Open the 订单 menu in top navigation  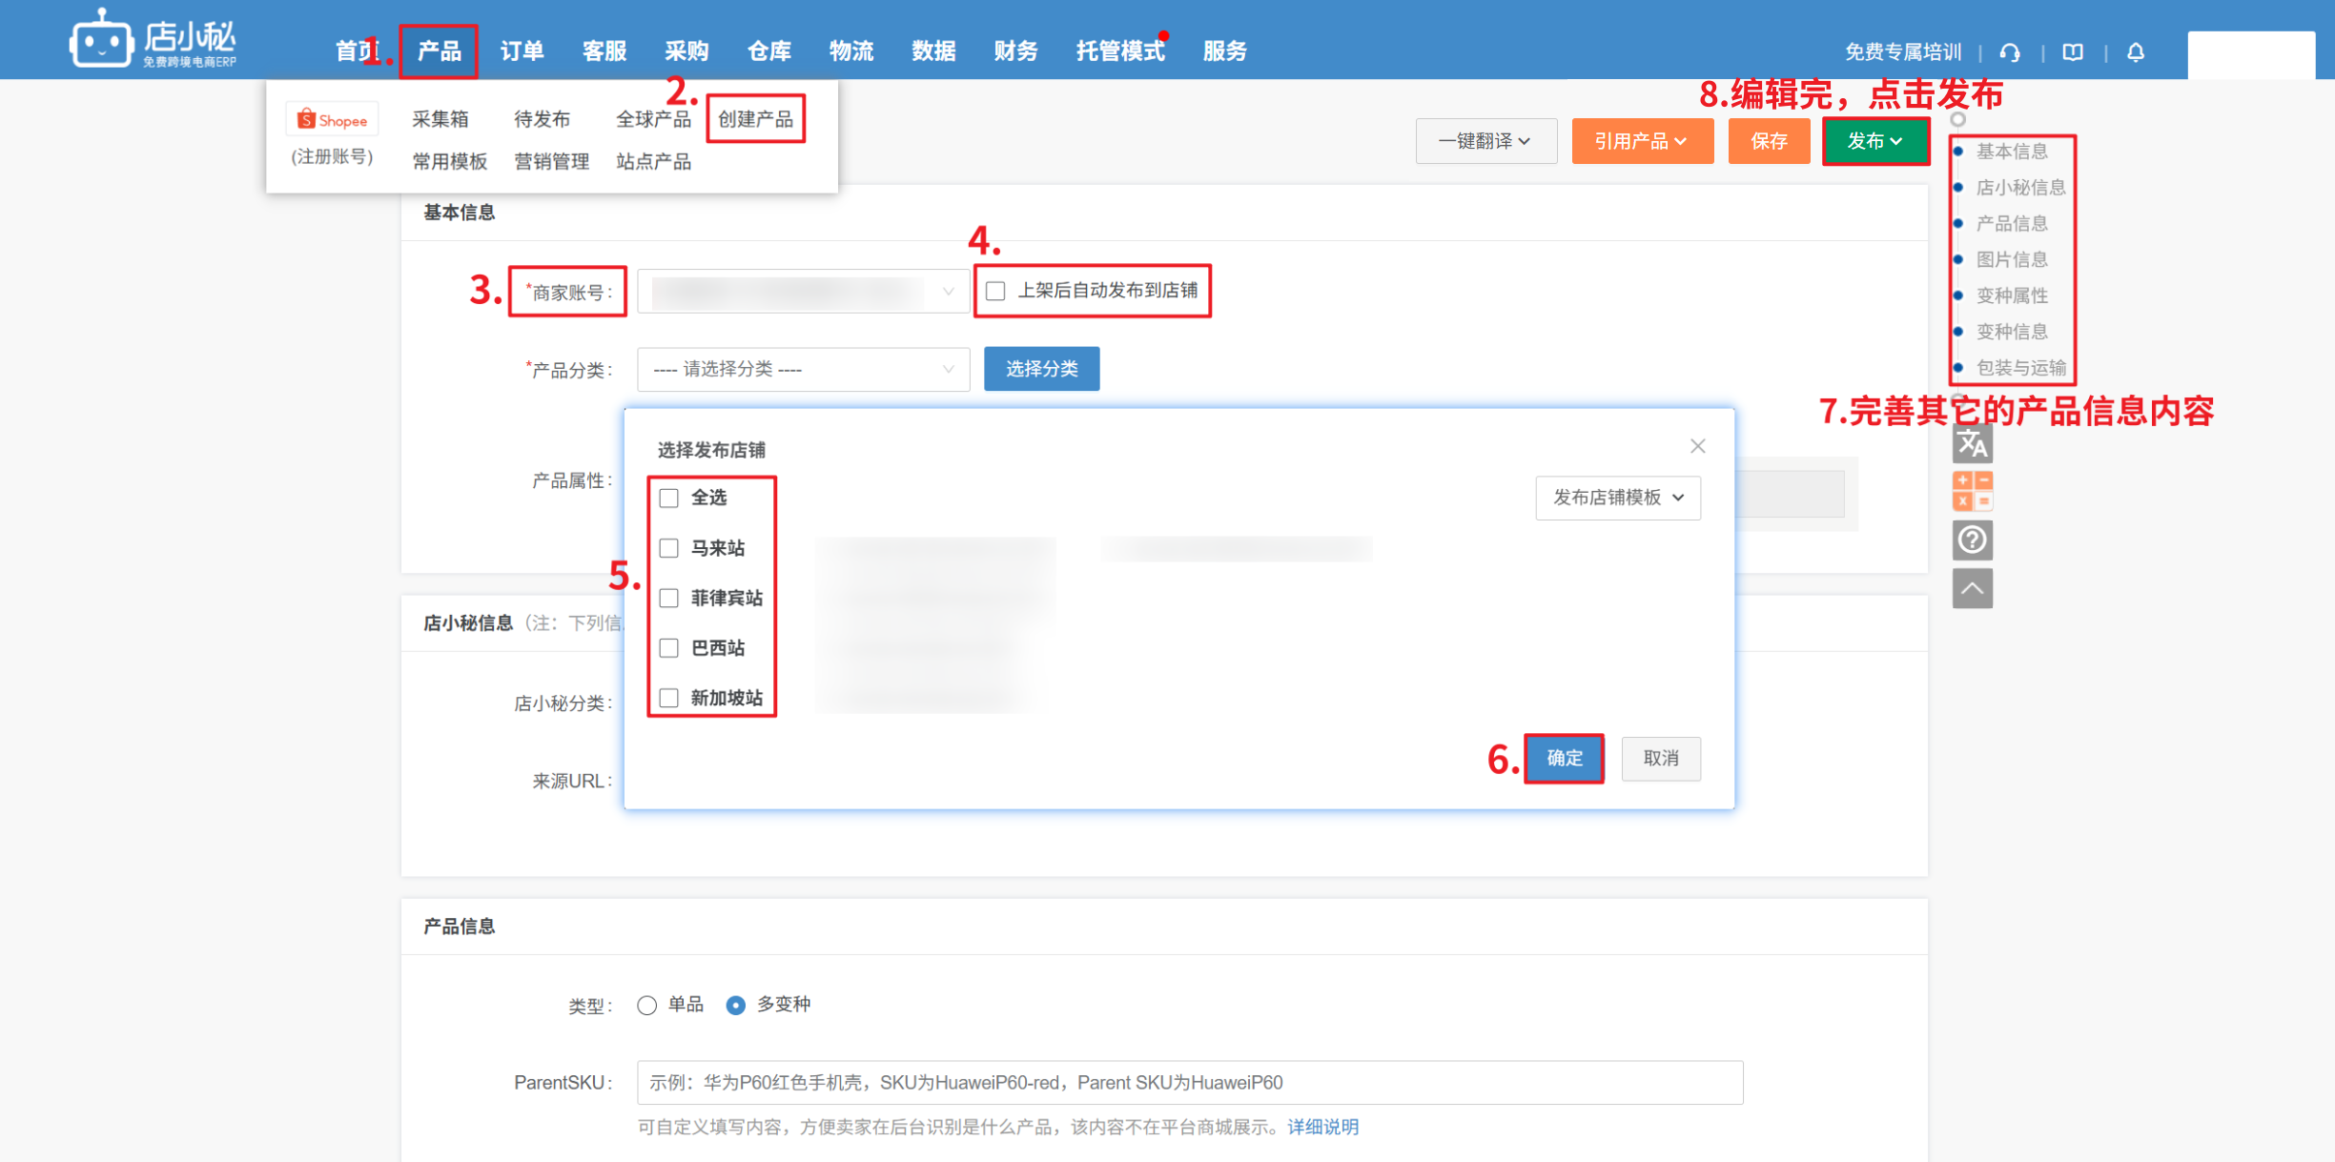[522, 51]
